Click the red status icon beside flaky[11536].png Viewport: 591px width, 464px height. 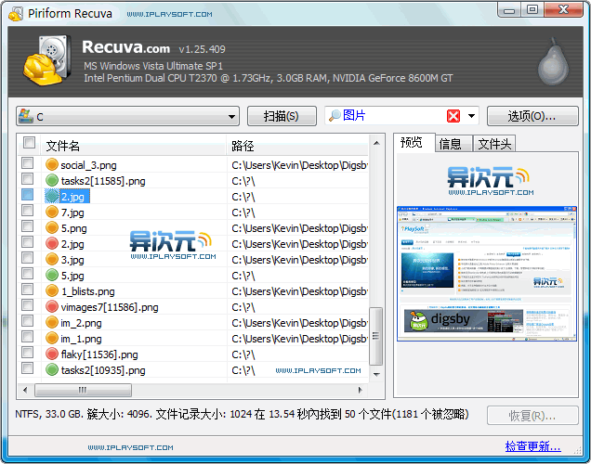tap(52, 354)
